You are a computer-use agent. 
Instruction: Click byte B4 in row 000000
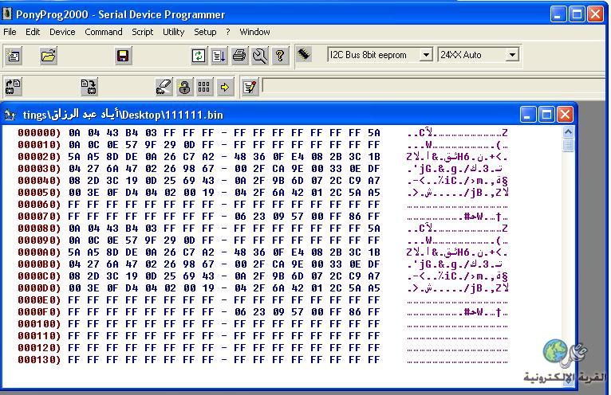pyautogui.click(x=132, y=133)
